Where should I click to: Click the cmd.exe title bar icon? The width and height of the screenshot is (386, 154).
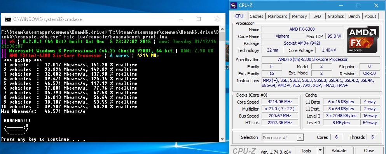[x=8, y=19]
